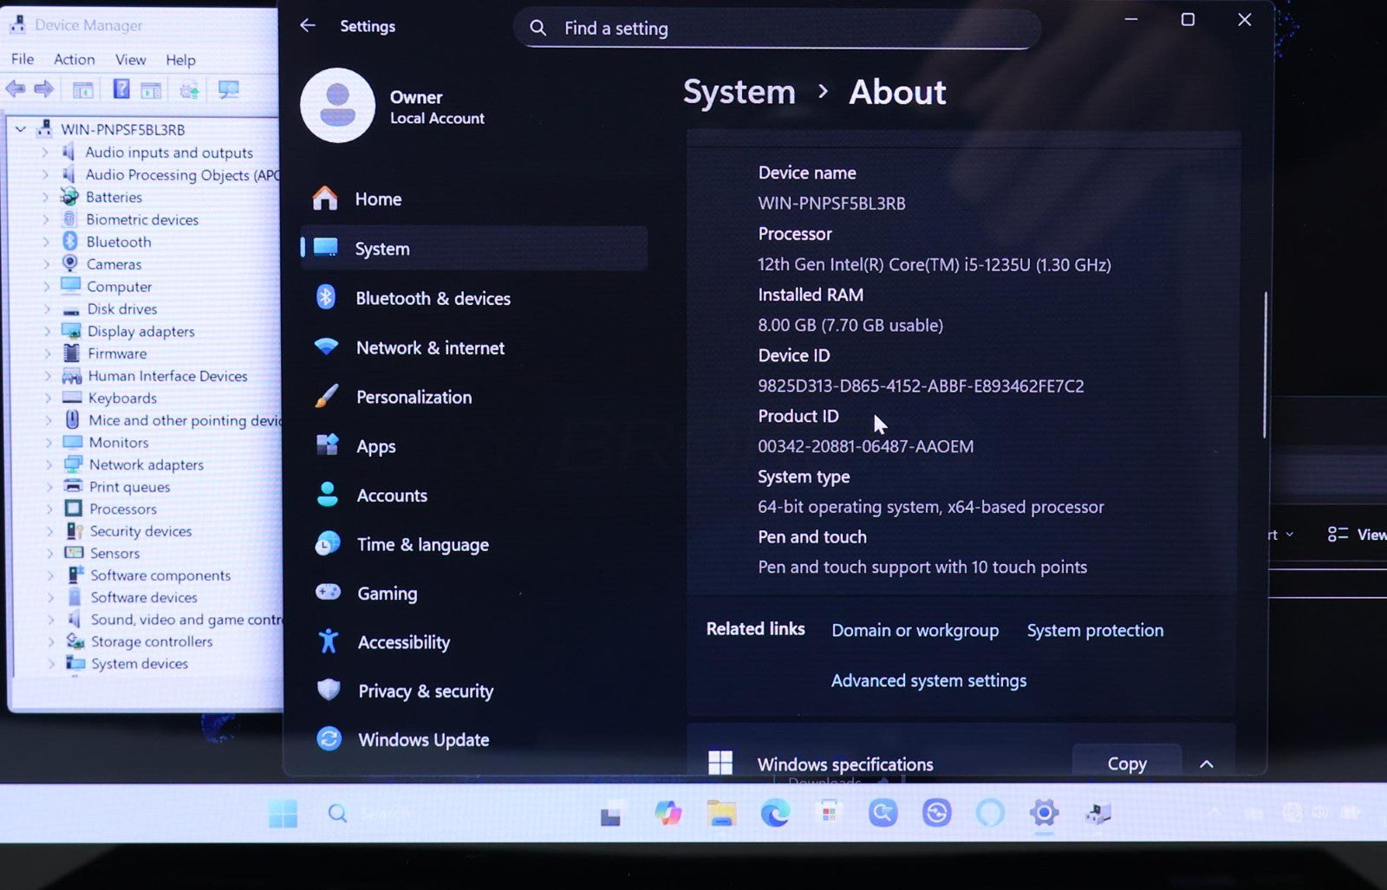Click the Accessibility figure icon
Screen dimensions: 1387x890
tap(328, 641)
